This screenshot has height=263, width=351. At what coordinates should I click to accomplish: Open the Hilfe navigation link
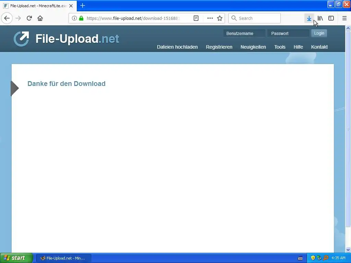click(298, 47)
